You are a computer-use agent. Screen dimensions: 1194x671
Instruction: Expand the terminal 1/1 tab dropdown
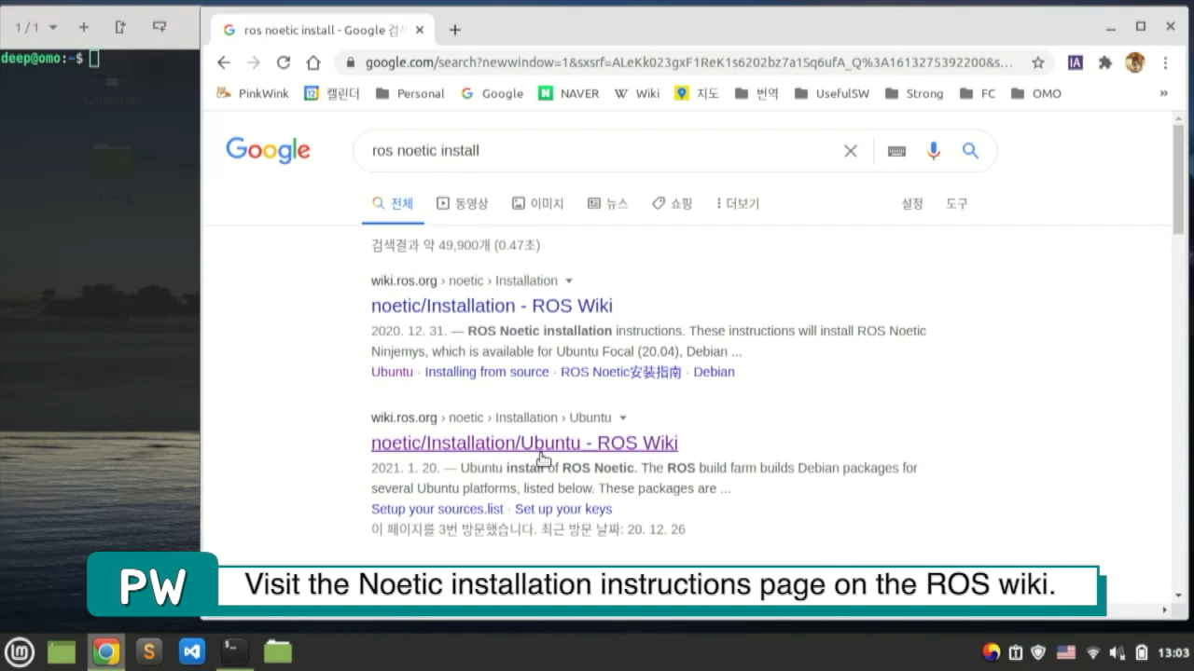point(52,27)
